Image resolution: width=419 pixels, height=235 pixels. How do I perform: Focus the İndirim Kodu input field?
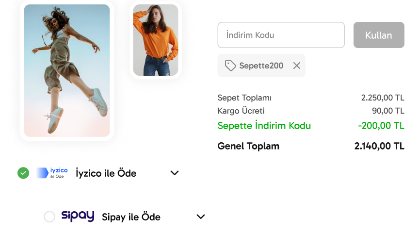click(281, 35)
